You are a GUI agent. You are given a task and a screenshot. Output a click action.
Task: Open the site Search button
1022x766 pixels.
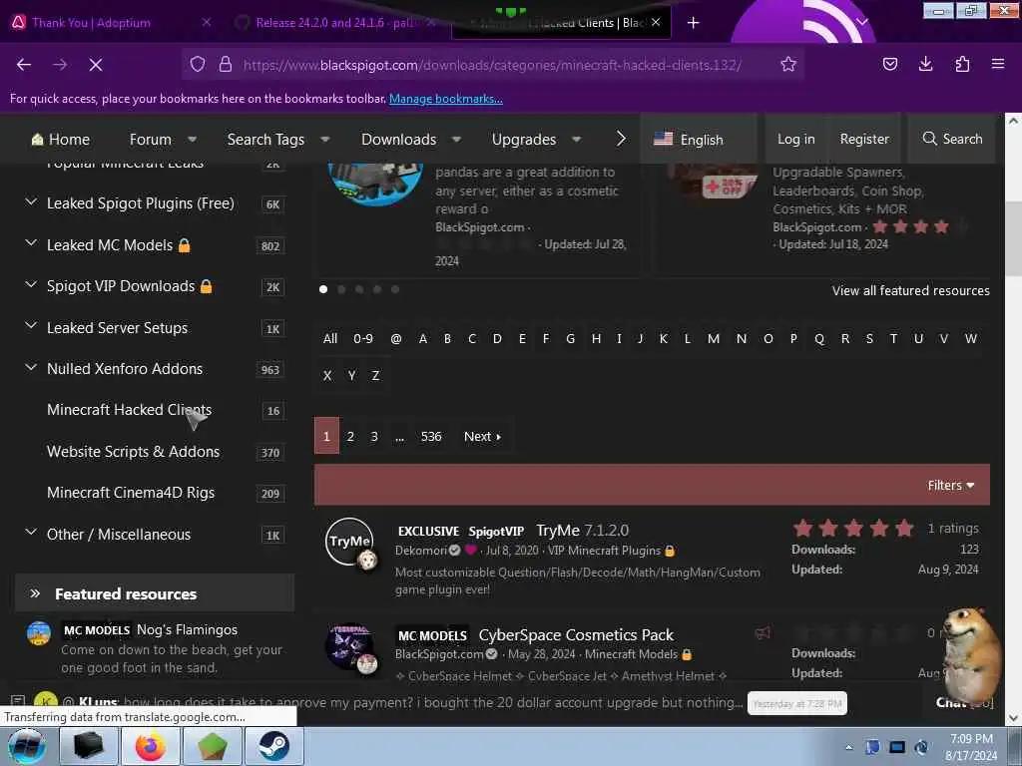click(x=952, y=139)
